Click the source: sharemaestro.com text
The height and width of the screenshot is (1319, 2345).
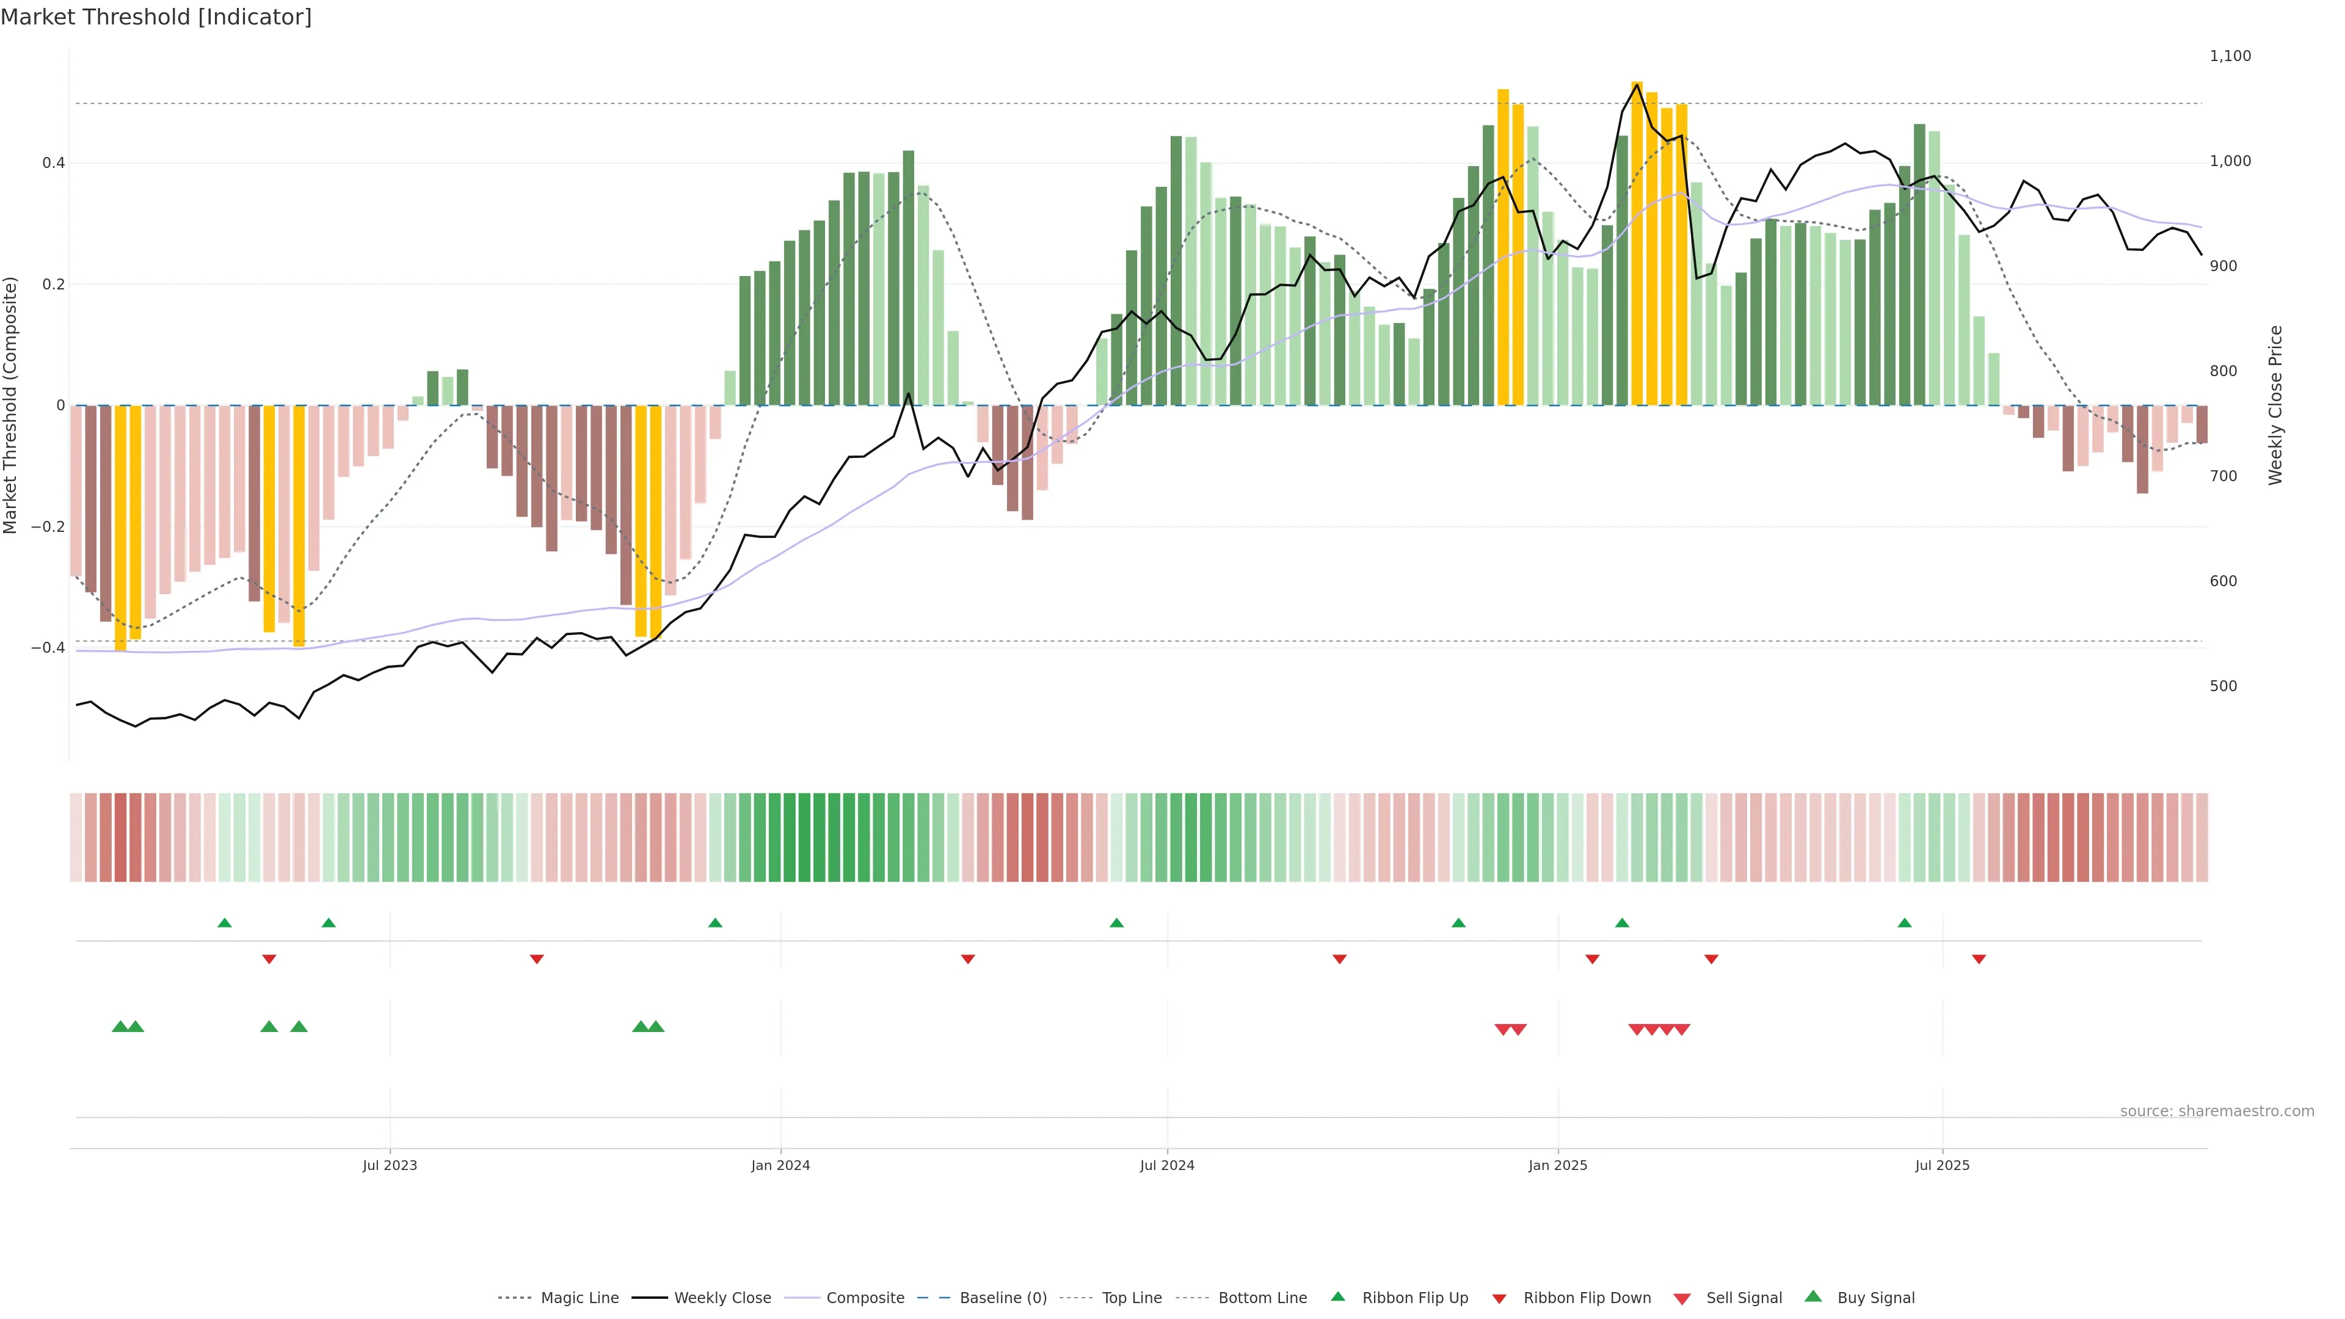click(2217, 1111)
